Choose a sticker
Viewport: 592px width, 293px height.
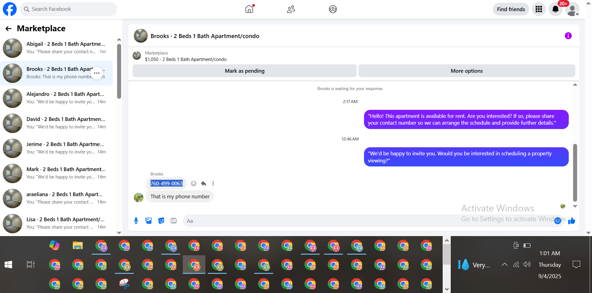pyautogui.click(x=161, y=221)
